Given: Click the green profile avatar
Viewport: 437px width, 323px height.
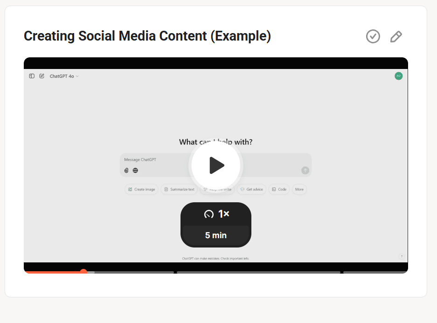Looking at the screenshot, I should pos(398,76).
